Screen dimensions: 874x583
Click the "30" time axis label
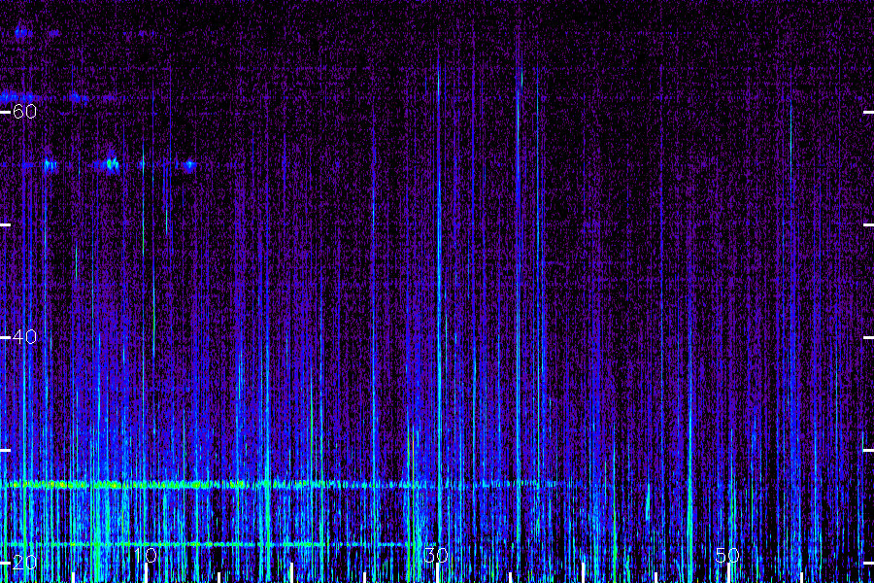[x=436, y=555]
